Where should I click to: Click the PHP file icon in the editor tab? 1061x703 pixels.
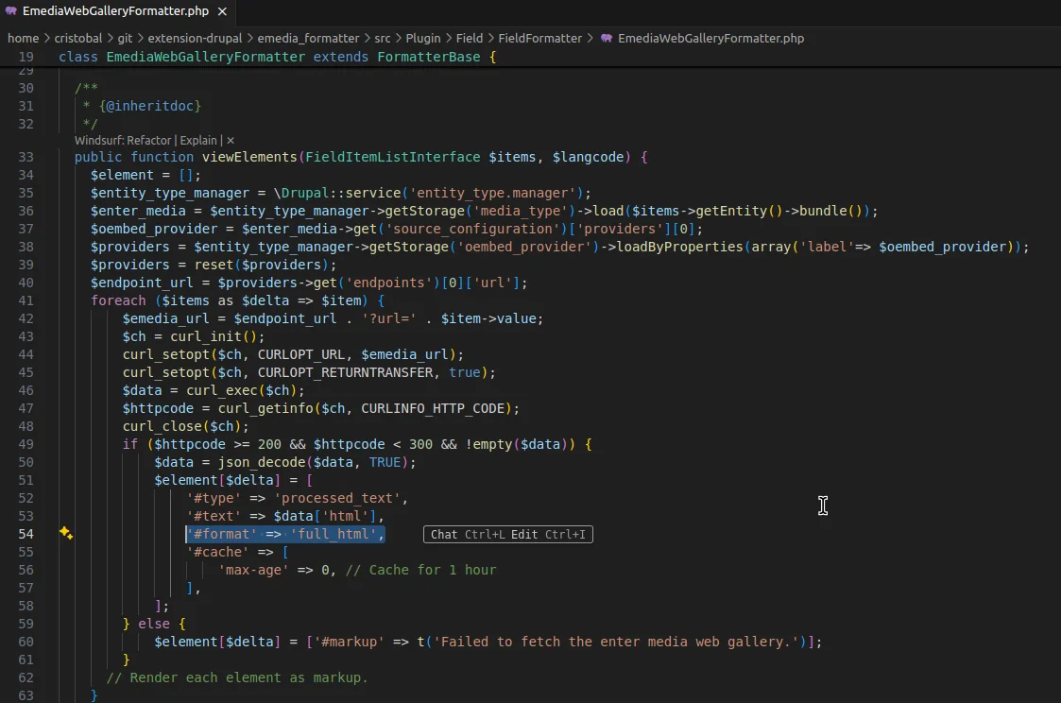click(11, 11)
